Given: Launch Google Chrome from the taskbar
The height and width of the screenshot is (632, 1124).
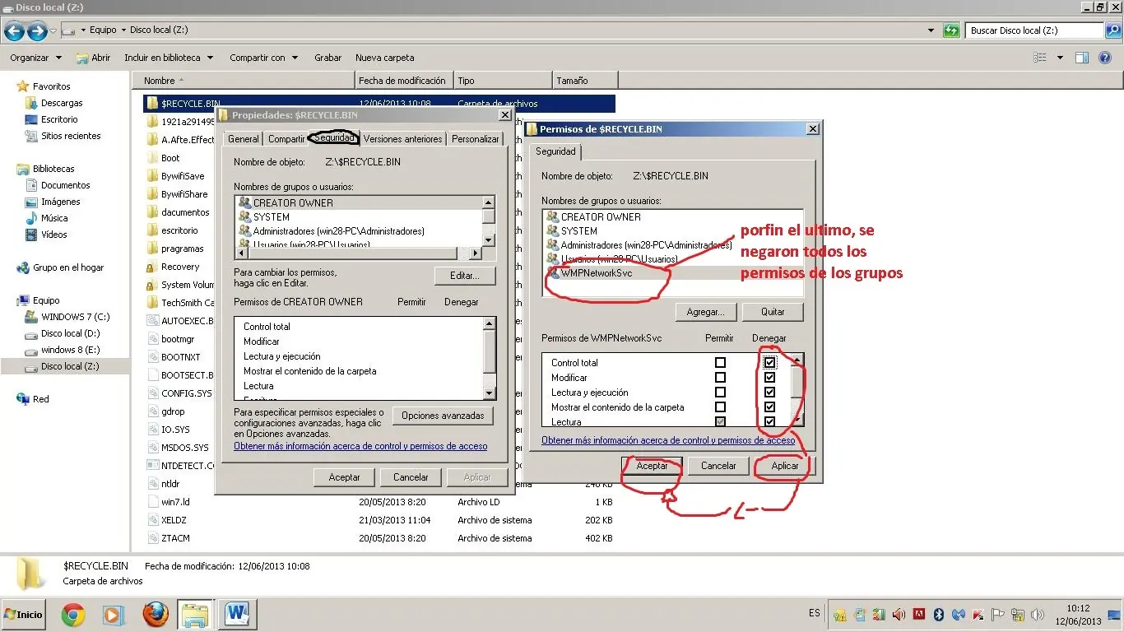Looking at the screenshot, I should pos(72,615).
